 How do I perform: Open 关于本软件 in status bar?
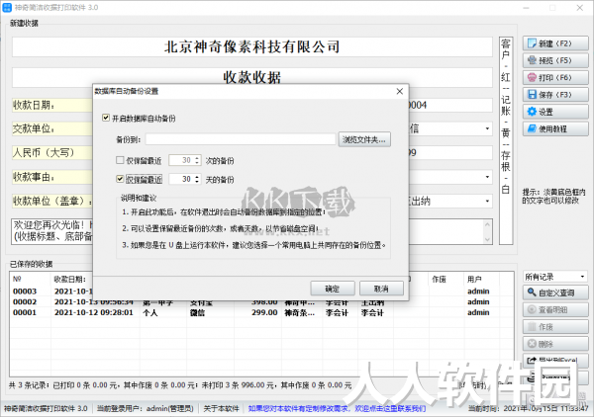[x=221, y=409]
